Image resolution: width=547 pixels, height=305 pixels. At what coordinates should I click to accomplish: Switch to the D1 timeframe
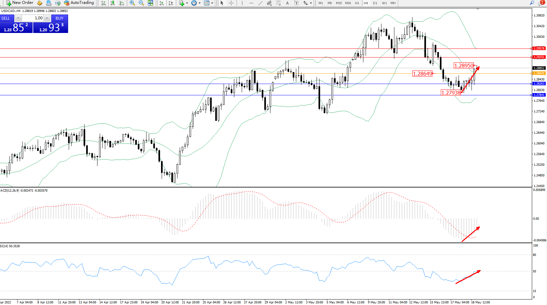[x=375, y=3]
